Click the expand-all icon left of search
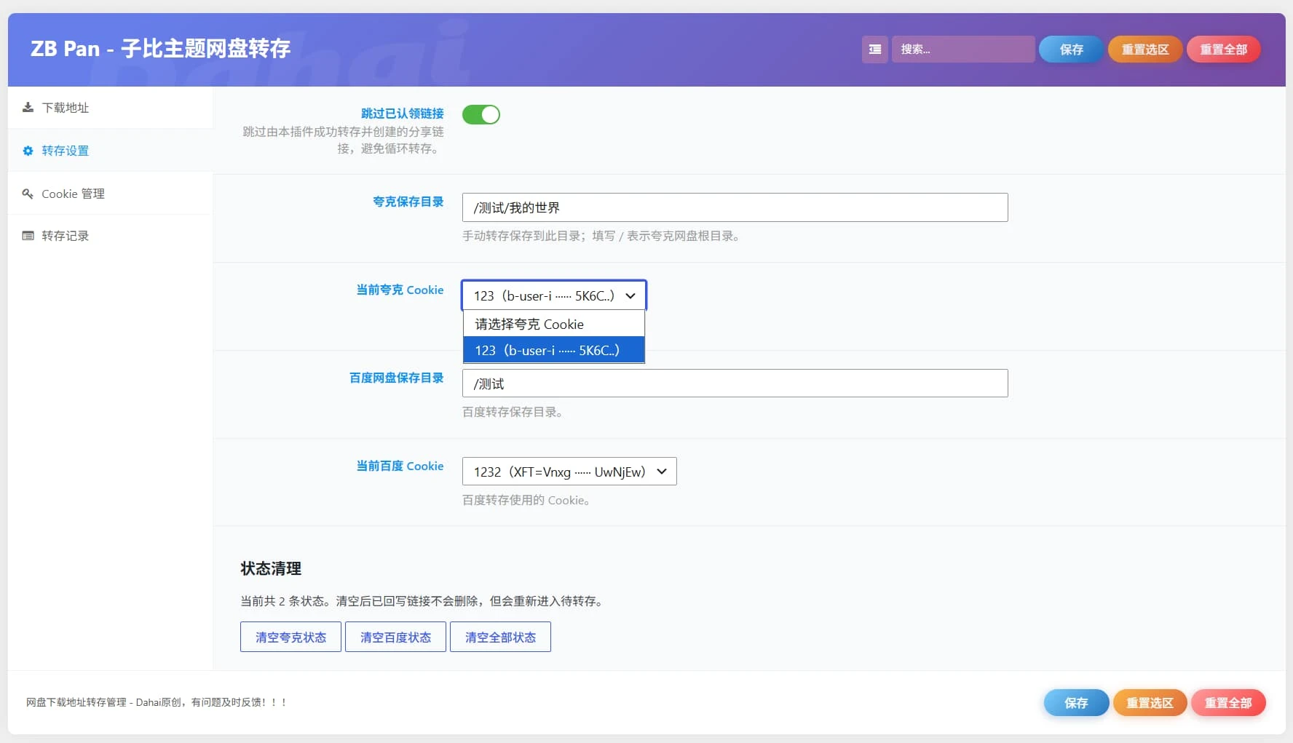 pyautogui.click(x=875, y=49)
